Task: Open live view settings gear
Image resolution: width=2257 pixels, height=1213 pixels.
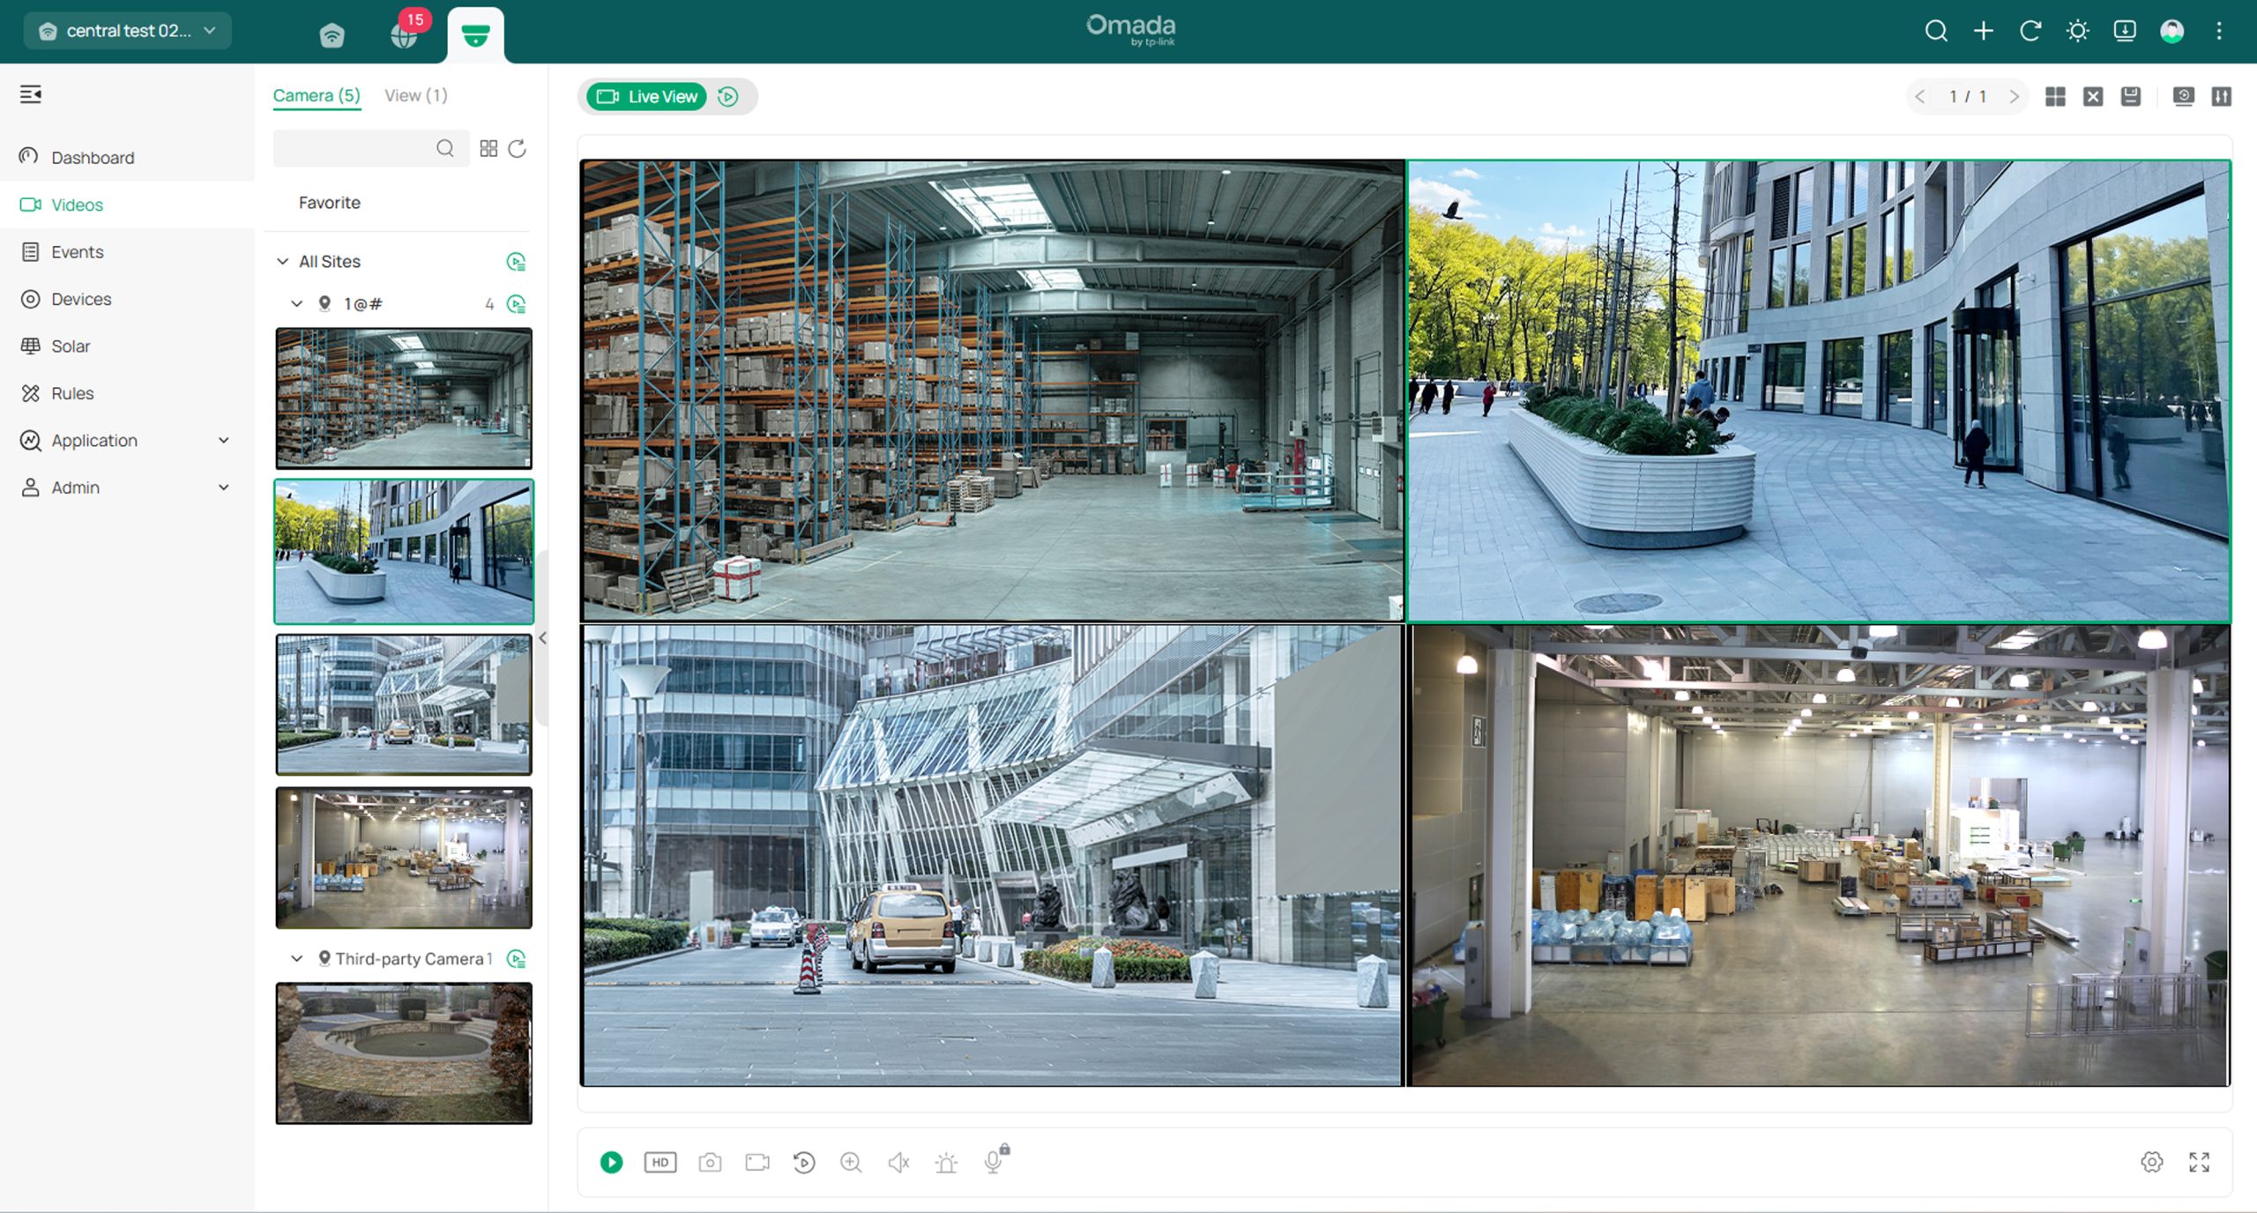Action: click(x=2151, y=1163)
